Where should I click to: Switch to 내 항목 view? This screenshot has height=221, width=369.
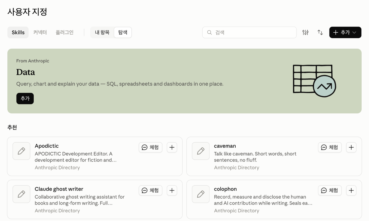point(102,32)
